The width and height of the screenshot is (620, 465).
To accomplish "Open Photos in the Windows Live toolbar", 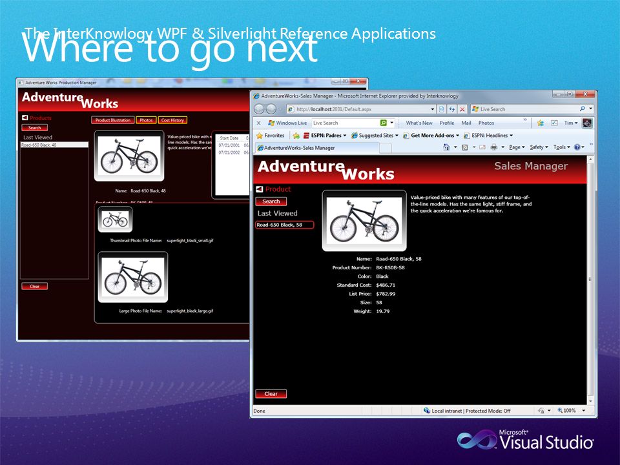I will click(486, 123).
